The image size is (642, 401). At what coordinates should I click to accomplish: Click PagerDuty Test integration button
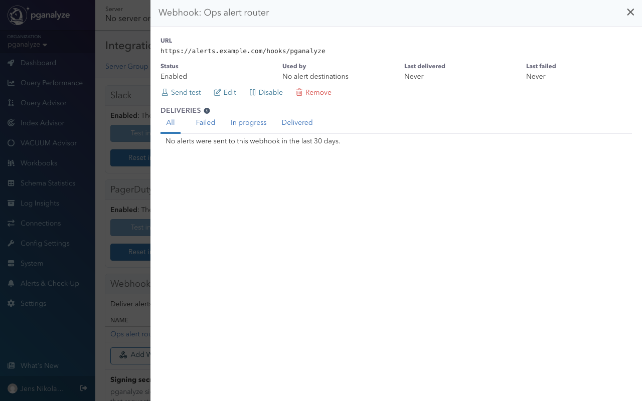[130, 227]
